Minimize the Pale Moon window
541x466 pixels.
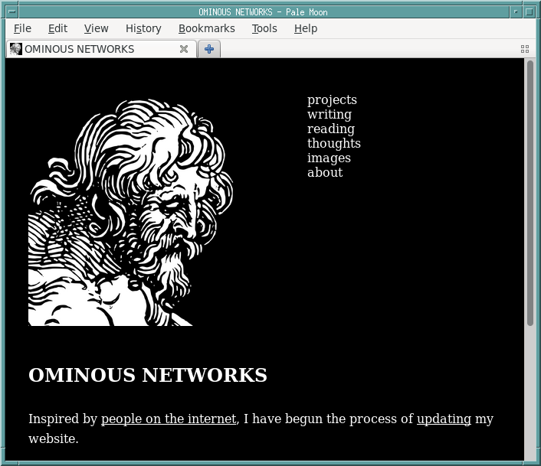tap(516, 11)
